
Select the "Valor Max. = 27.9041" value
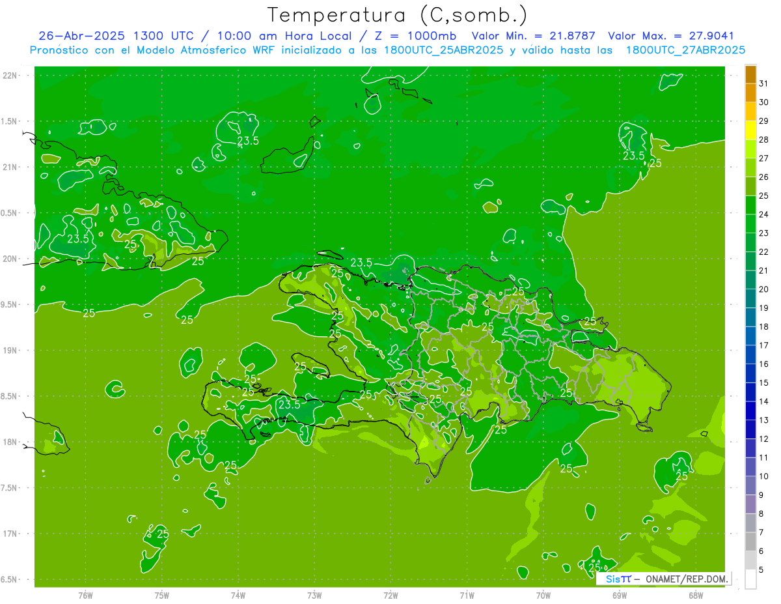pos(671,36)
